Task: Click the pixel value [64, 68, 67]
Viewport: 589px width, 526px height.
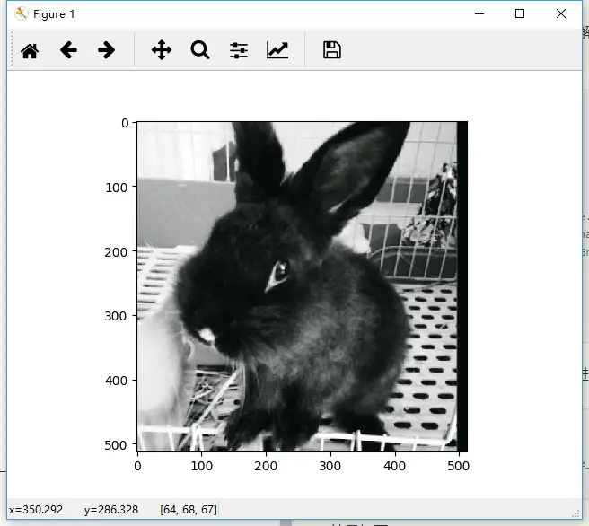Action: (189, 510)
